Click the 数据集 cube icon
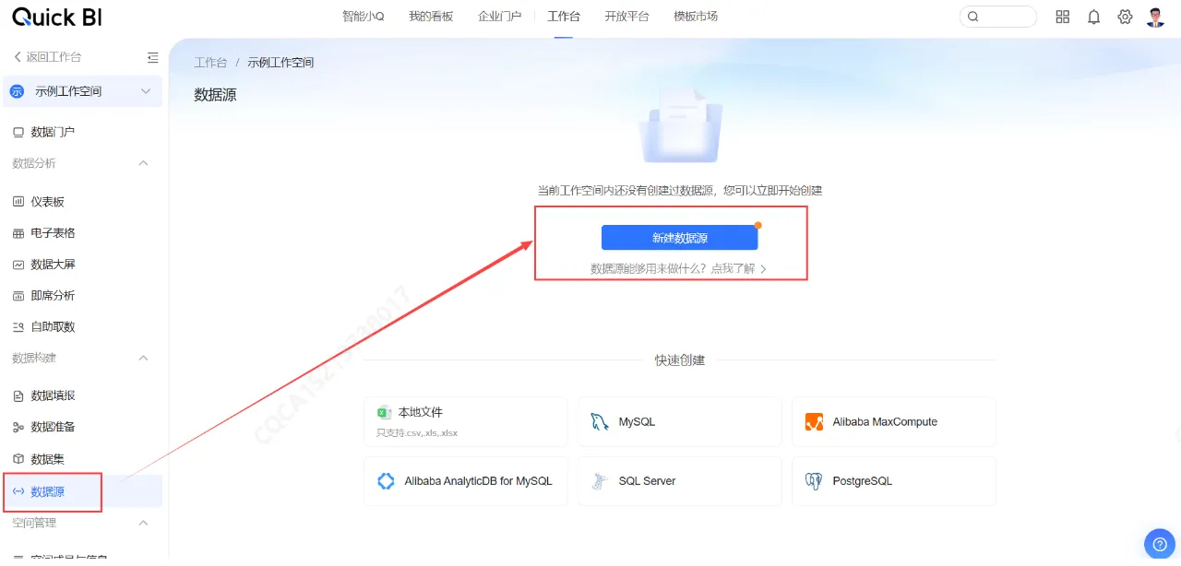Viewport: 1181px width, 566px height. click(18, 459)
